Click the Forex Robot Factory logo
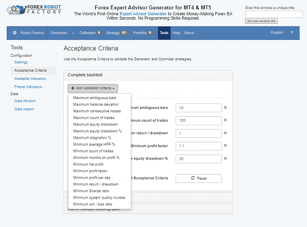Screen dimensions: 307x227 [34, 10]
